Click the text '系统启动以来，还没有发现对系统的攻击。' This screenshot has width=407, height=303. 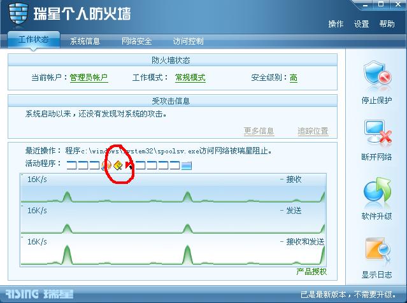click(96, 114)
